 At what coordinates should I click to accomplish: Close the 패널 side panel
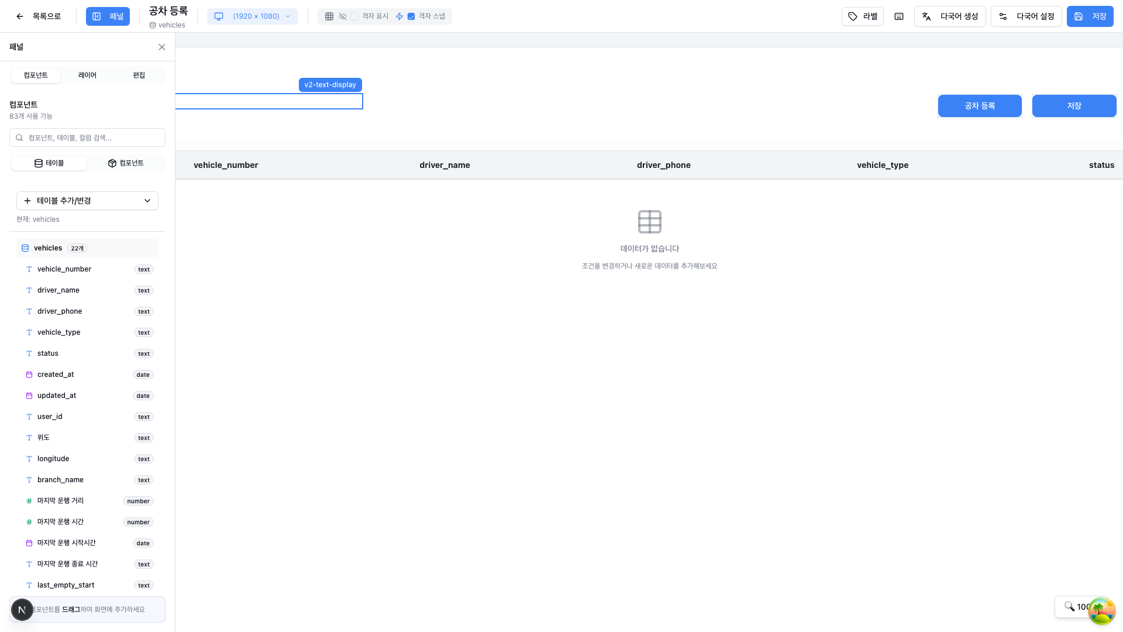point(162,47)
